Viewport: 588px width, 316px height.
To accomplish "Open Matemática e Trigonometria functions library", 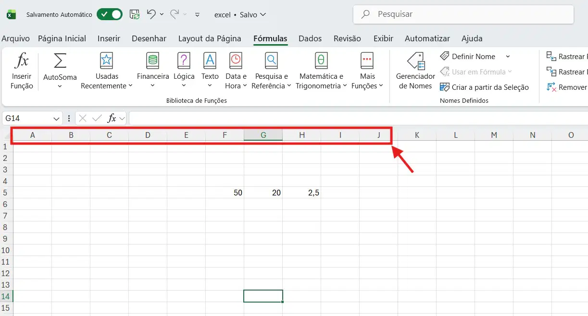I will click(x=321, y=71).
